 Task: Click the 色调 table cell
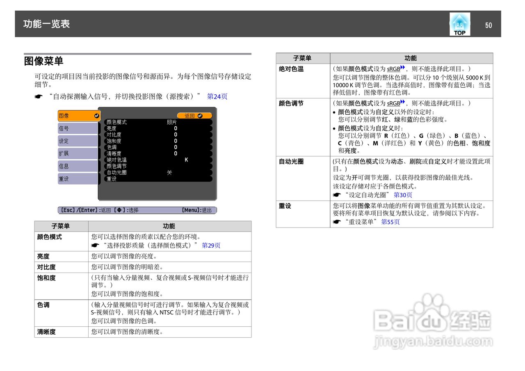[x=61, y=313]
